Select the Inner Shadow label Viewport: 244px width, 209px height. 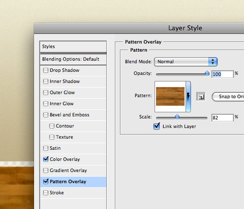(65, 81)
